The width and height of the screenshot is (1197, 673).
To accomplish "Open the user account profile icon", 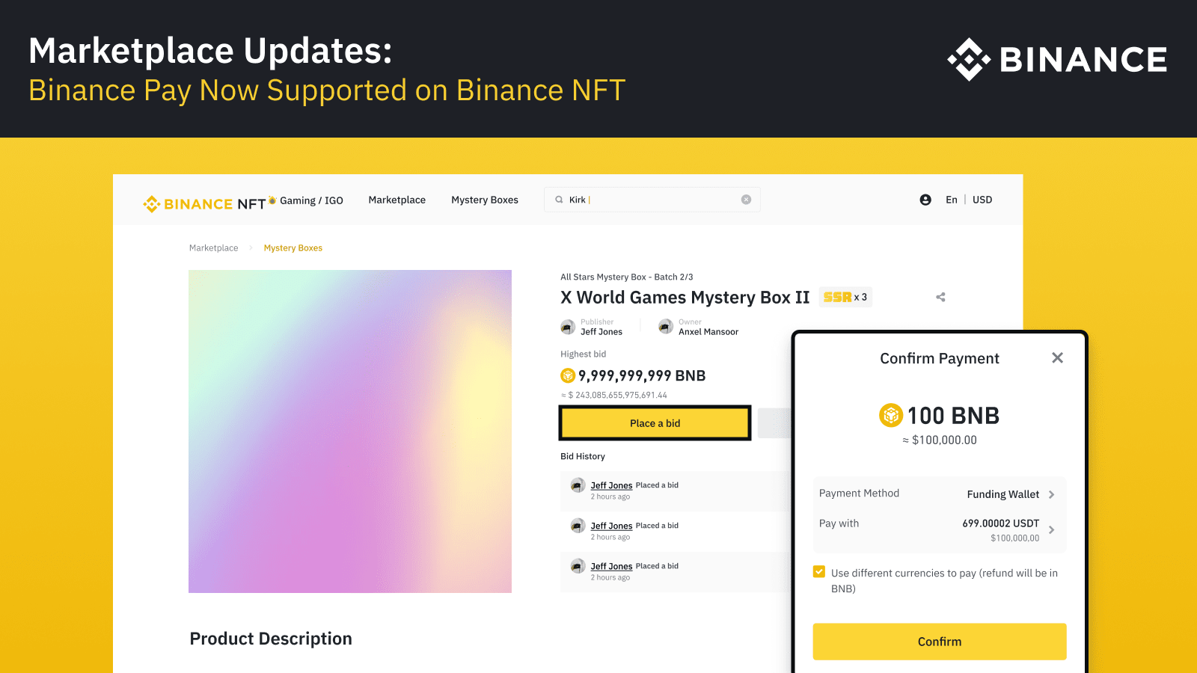I will [925, 200].
